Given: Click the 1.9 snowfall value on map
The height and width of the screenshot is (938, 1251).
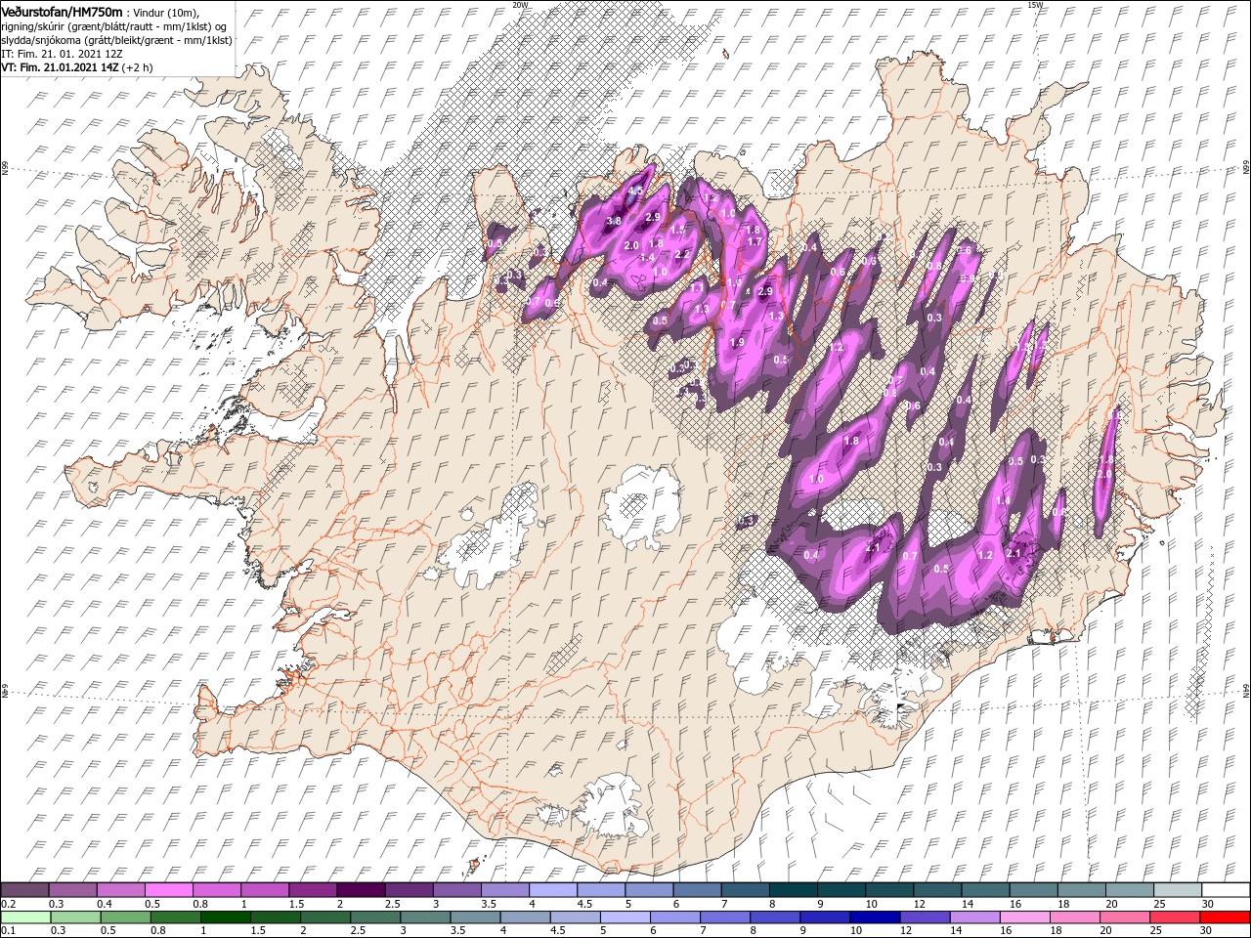Looking at the screenshot, I should click(x=737, y=343).
